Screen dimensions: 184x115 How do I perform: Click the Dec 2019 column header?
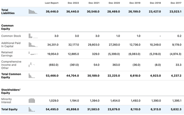point(135,3)
